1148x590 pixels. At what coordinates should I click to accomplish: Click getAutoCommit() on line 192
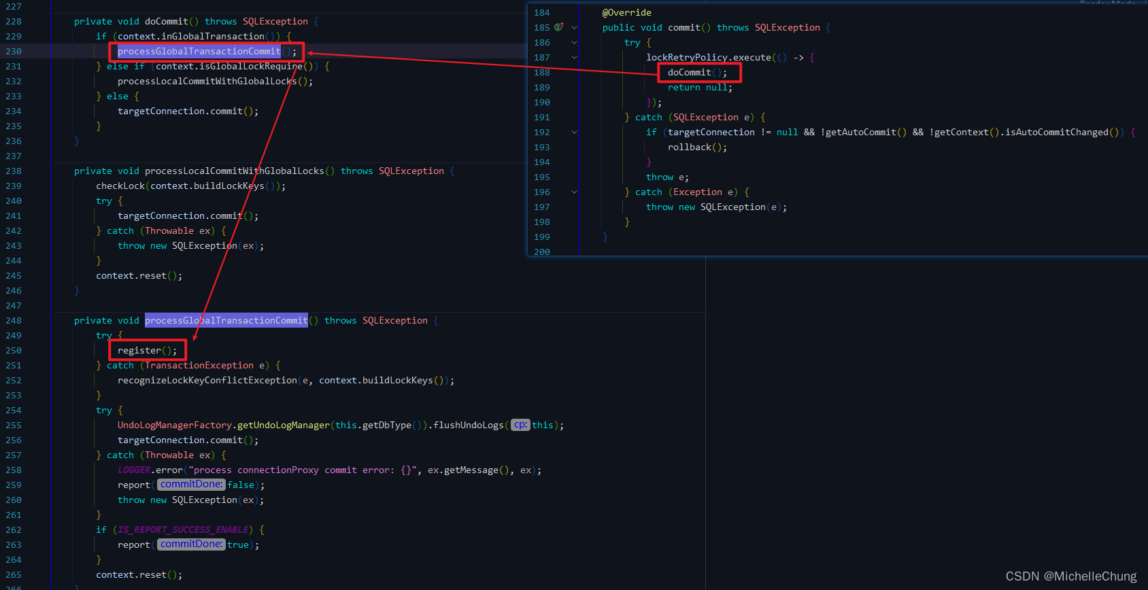(866, 133)
